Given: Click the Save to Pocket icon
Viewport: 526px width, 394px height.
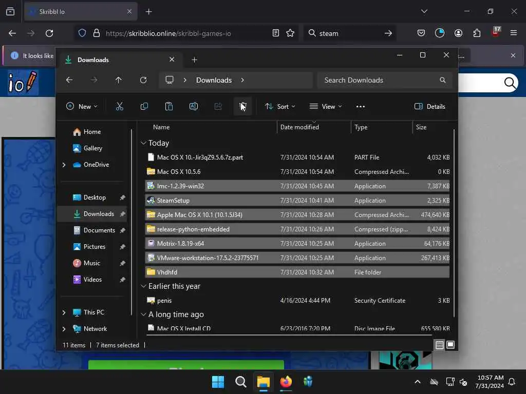Looking at the screenshot, I should [x=421, y=33].
